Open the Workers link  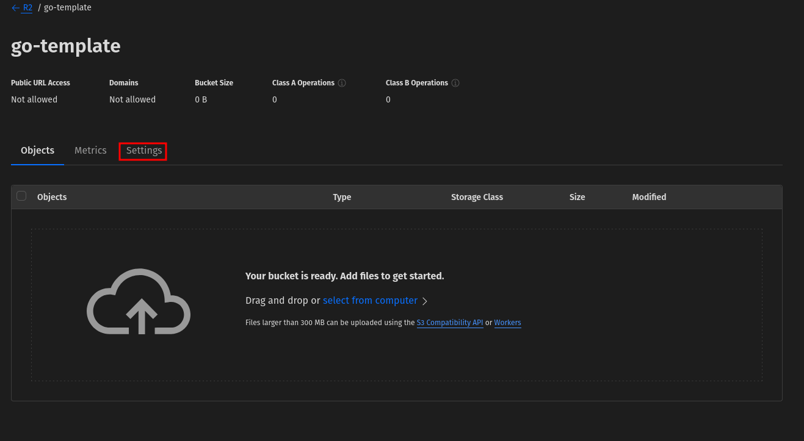tap(507, 323)
